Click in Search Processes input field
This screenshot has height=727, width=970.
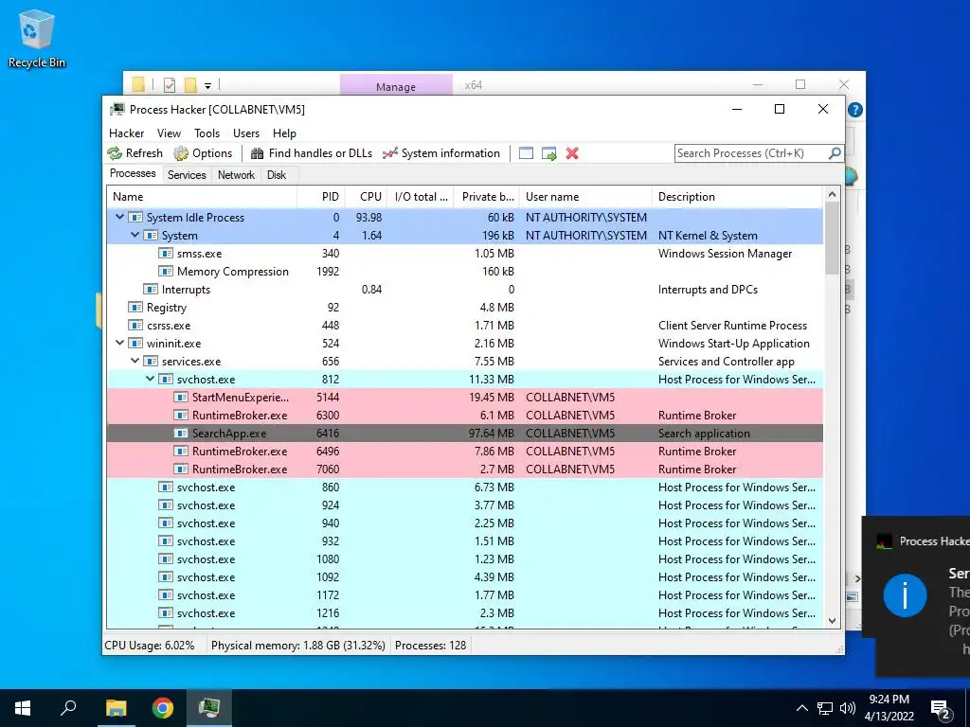(x=751, y=152)
